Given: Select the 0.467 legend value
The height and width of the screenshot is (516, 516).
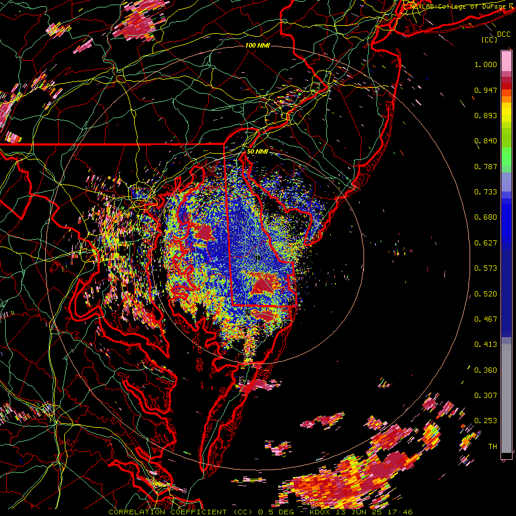Looking at the screenshot, I should coord(486,319).
